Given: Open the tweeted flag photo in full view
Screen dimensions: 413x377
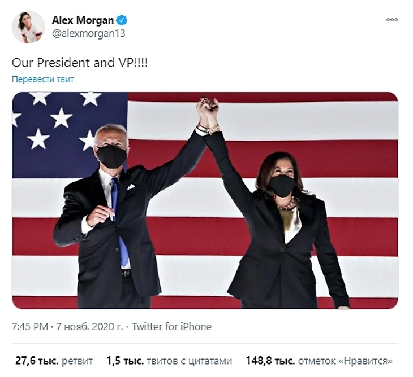Looking at the screenshot, I should pos(205,200).
